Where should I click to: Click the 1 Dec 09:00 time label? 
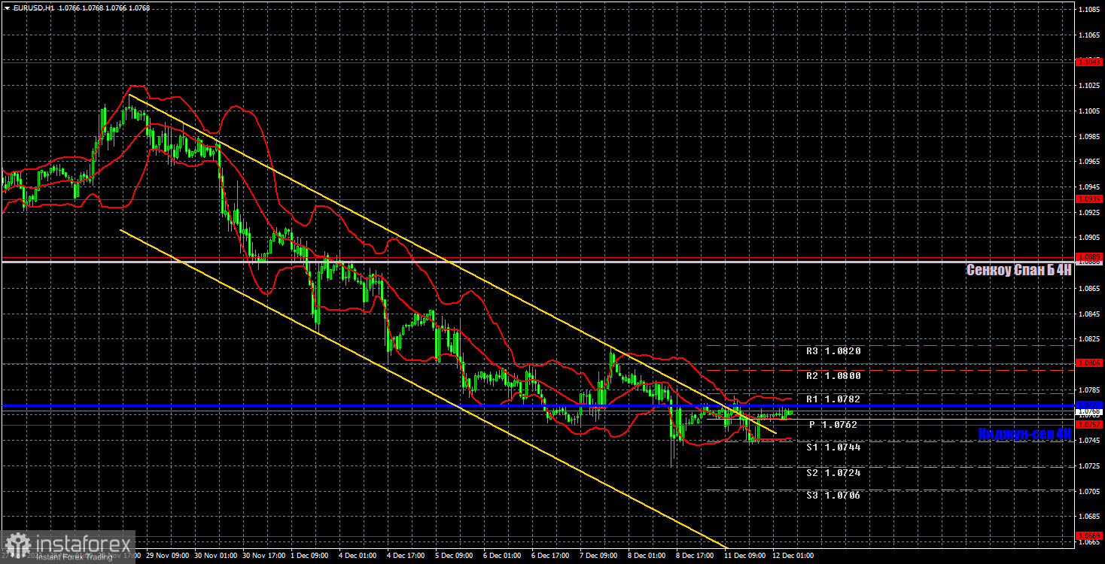click(309, 556)
